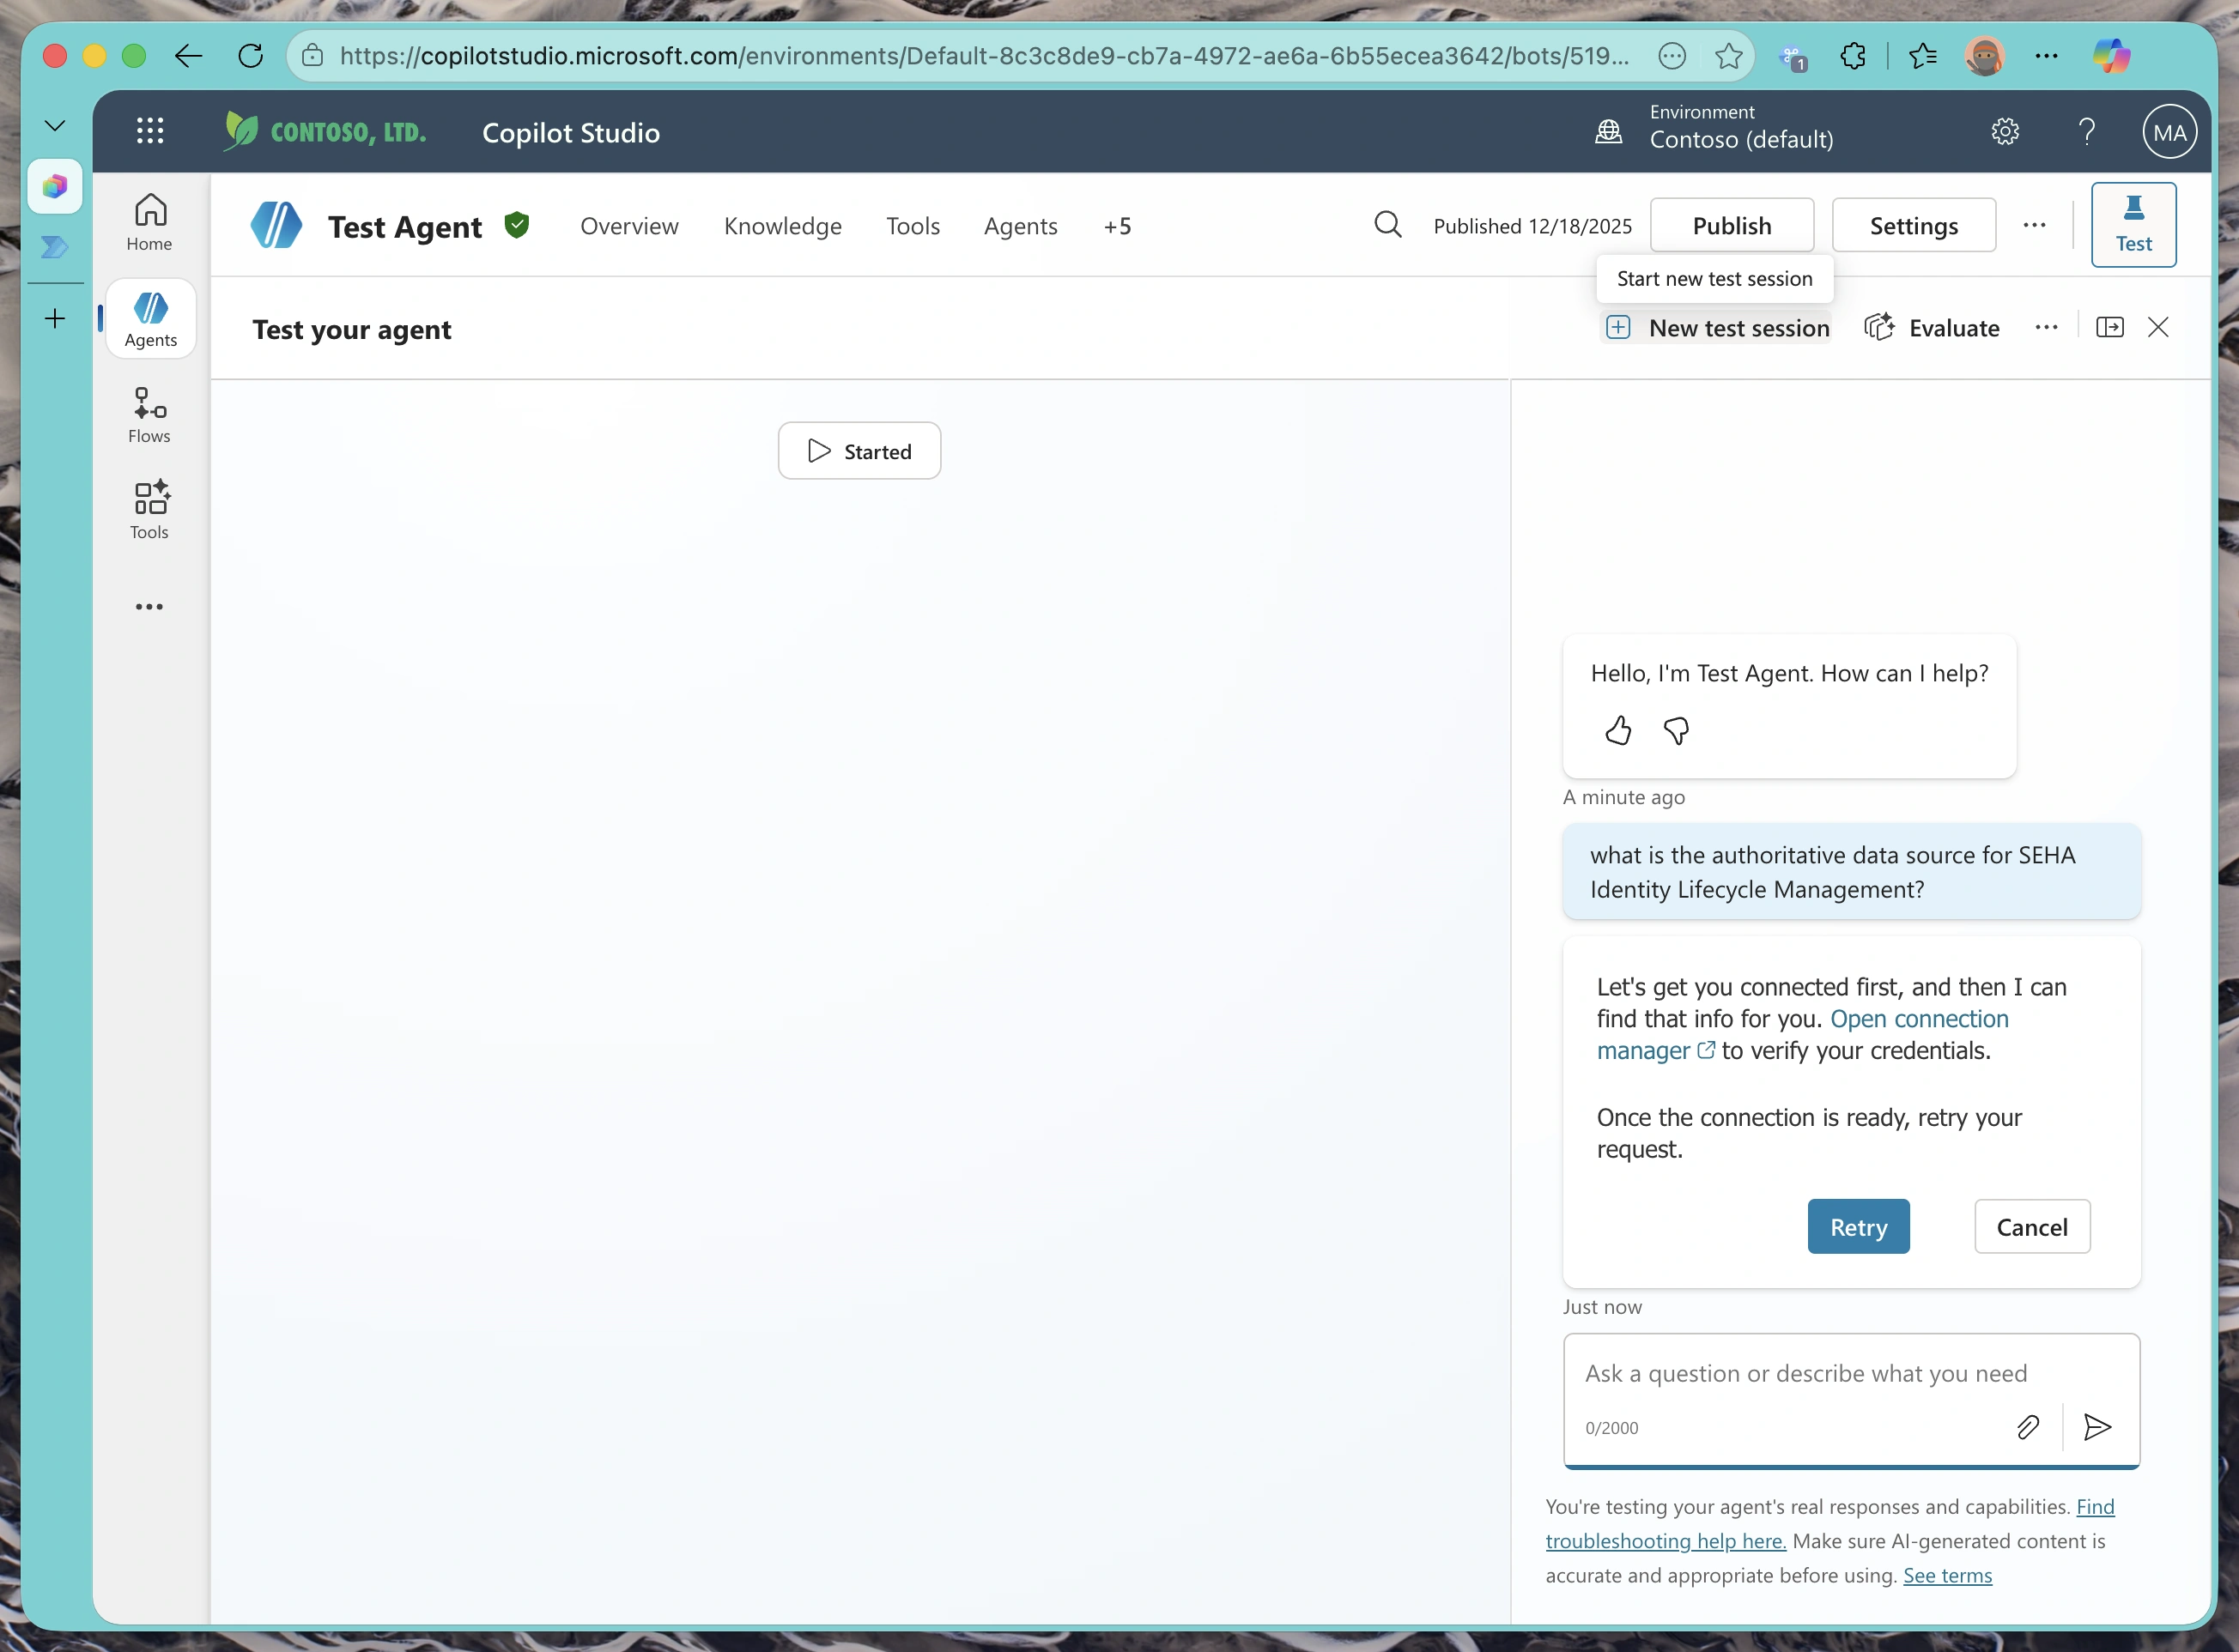Click the Retry button
The height and width of the screenshot is (1652, 2239).
pyautogui.click(x=1858, y=1227)
